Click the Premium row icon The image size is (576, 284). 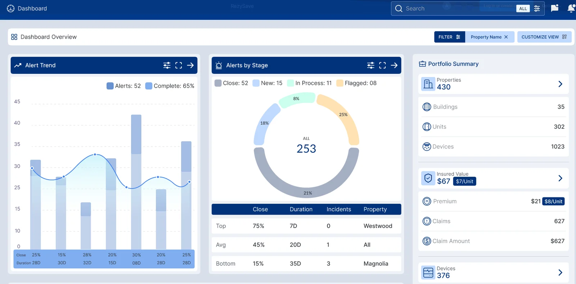(x=427, y=201)
